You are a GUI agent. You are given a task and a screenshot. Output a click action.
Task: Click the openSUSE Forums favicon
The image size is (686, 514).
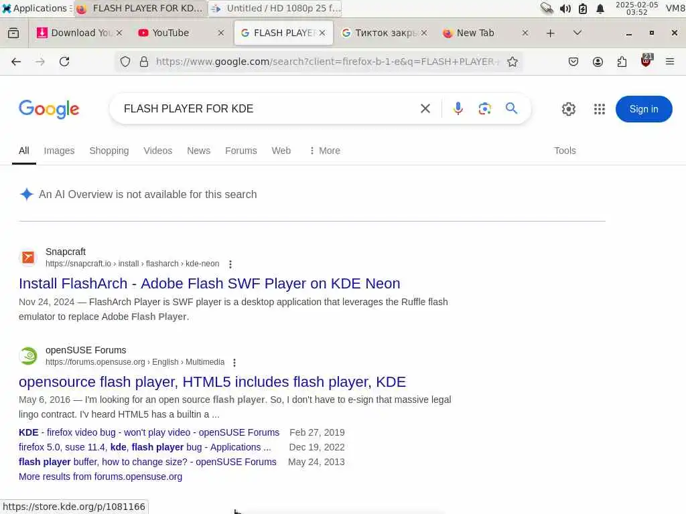28,356
